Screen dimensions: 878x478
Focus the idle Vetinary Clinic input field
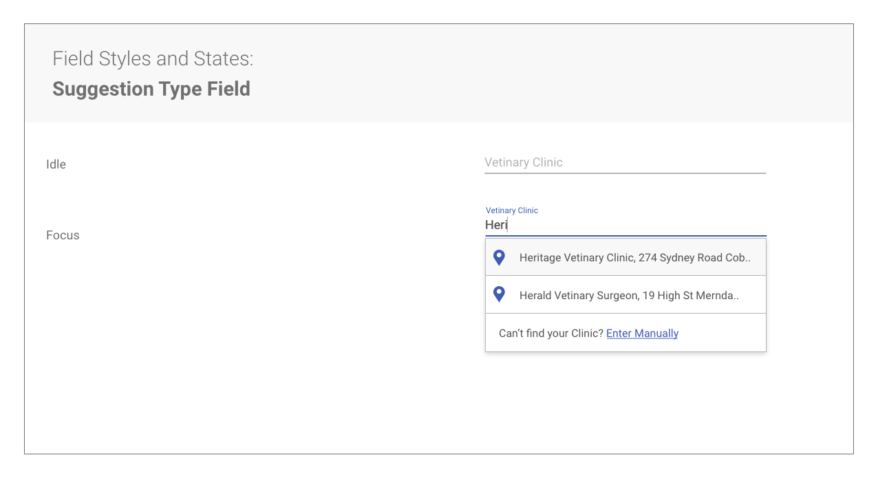click(x=625, y=162)
